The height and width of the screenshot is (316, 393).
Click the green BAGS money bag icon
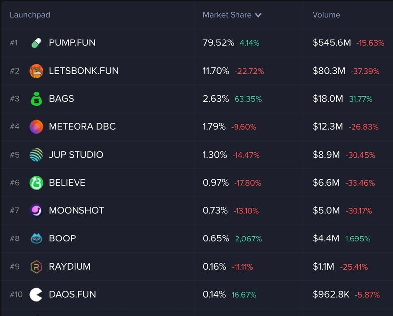point(36,99)
